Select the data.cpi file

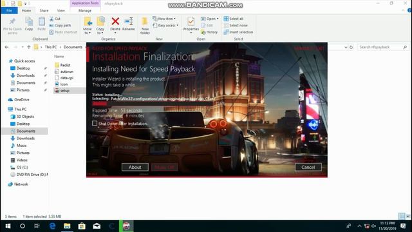point(64,78)
